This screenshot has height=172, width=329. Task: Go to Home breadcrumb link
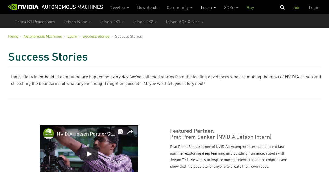coord(13,36)
